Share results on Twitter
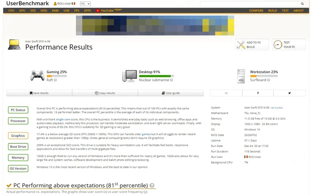312x195 pixels. click(290, 93)
